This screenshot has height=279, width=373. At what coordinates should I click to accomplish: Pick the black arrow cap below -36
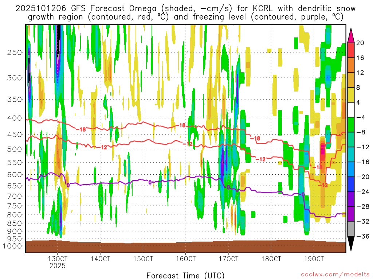pos(351,242)
